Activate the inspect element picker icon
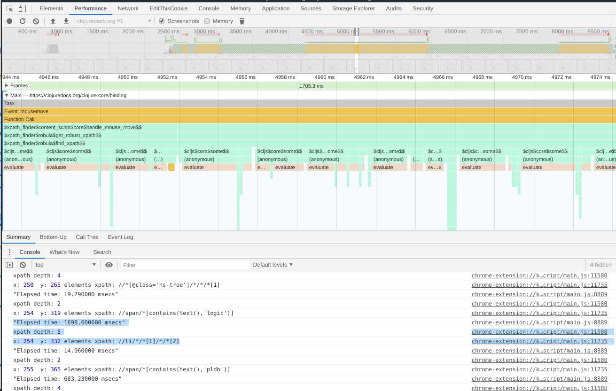Screen dimensions: 616x391 [x=10, y=8]
